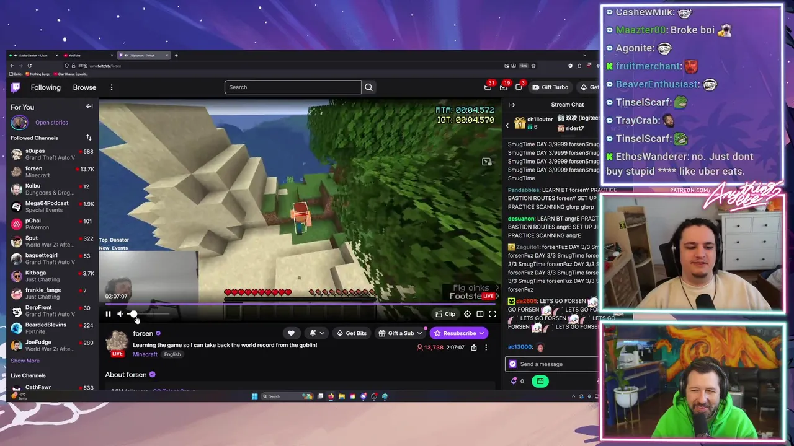Open the Nothing Burger bookmark
The width and height of the screenshot is (794, 446).
pyautogui.click(x=38, y=74)
